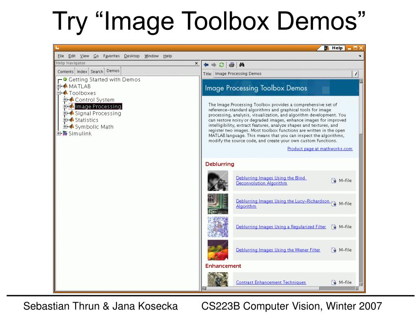Open Product page at mathworks.com link
This screenshot has height=314, width=418.
[x=320, y=149]
